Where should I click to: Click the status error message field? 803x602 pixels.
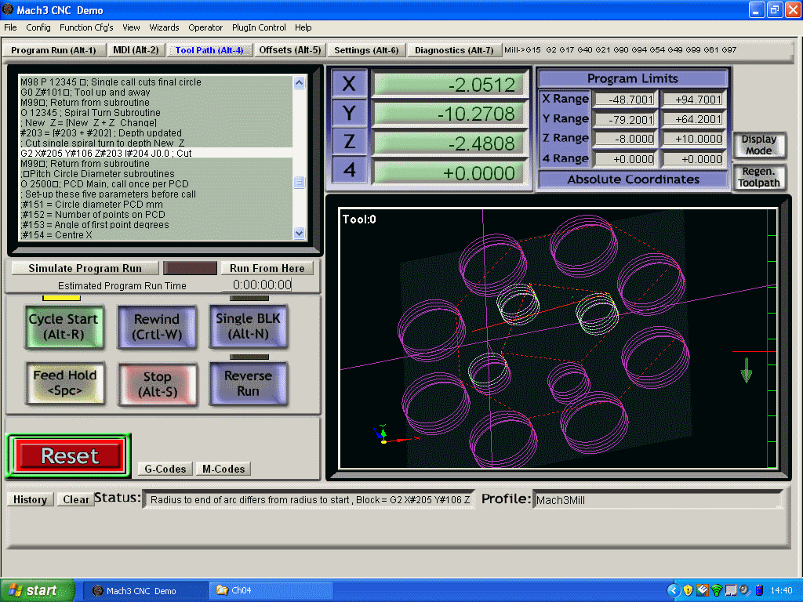(x=309, y=499)
